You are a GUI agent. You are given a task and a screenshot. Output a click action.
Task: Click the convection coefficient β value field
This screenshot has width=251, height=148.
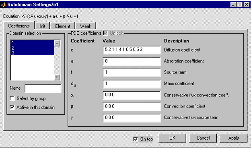132,106
